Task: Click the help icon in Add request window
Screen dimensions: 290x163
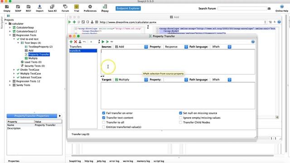Action: pos(279,22)
